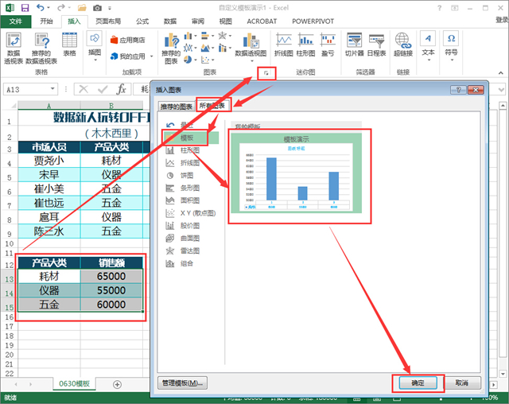Select Surface (曲面图) in chart type list

point(191,238)
